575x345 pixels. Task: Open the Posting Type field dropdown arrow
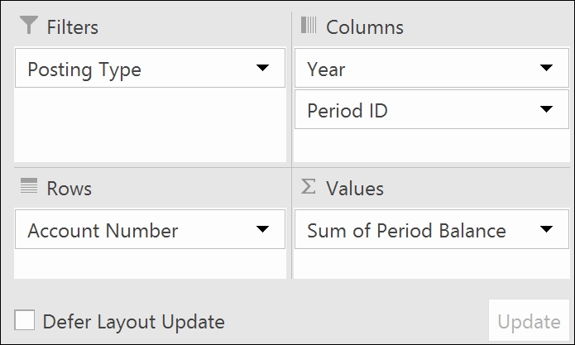(262, 68)
